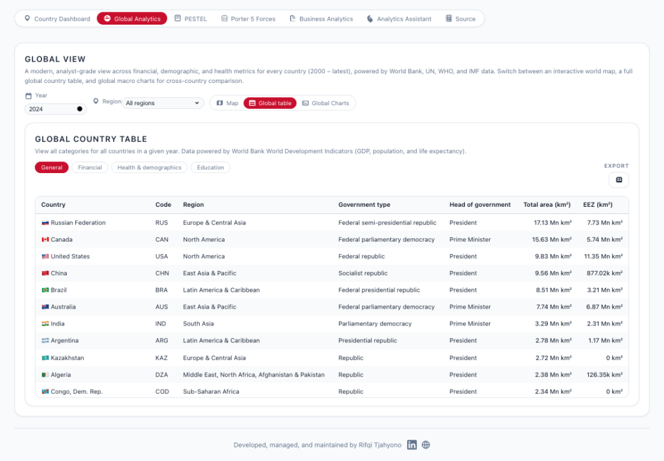Select the Global table view toggle

click(270, 103)
